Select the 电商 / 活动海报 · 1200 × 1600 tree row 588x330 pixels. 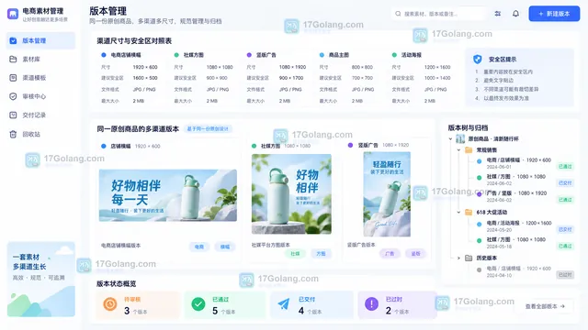pos(525,226)
